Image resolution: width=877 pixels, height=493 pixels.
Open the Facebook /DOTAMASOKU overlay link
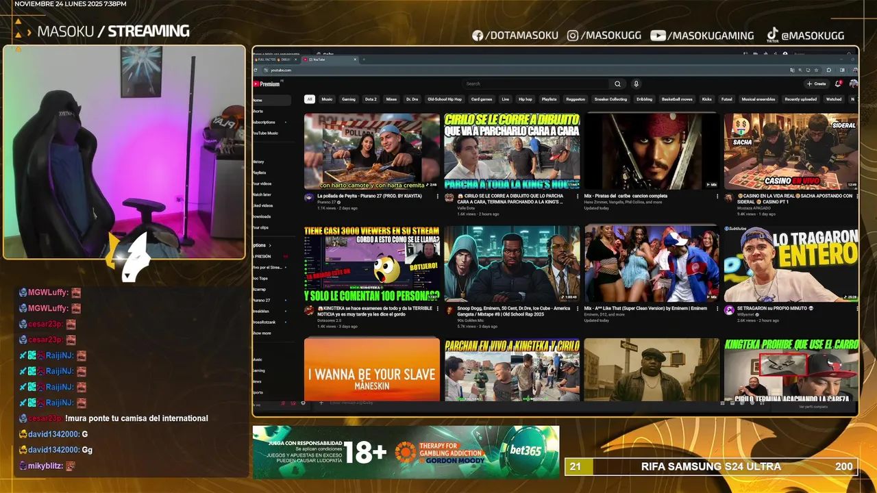[515, 36]
